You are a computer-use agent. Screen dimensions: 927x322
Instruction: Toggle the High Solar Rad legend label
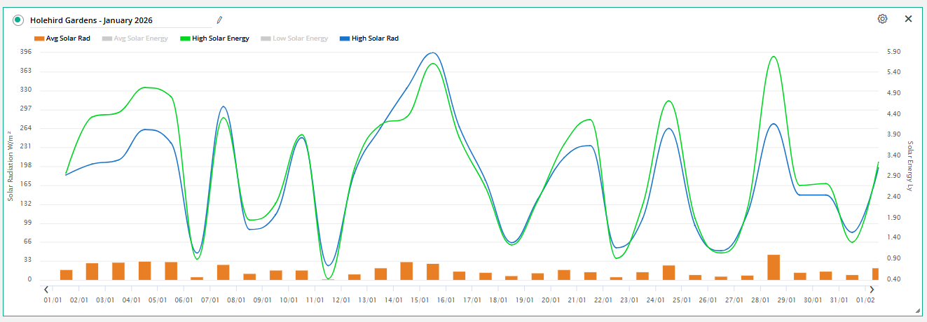coord(375,38)
